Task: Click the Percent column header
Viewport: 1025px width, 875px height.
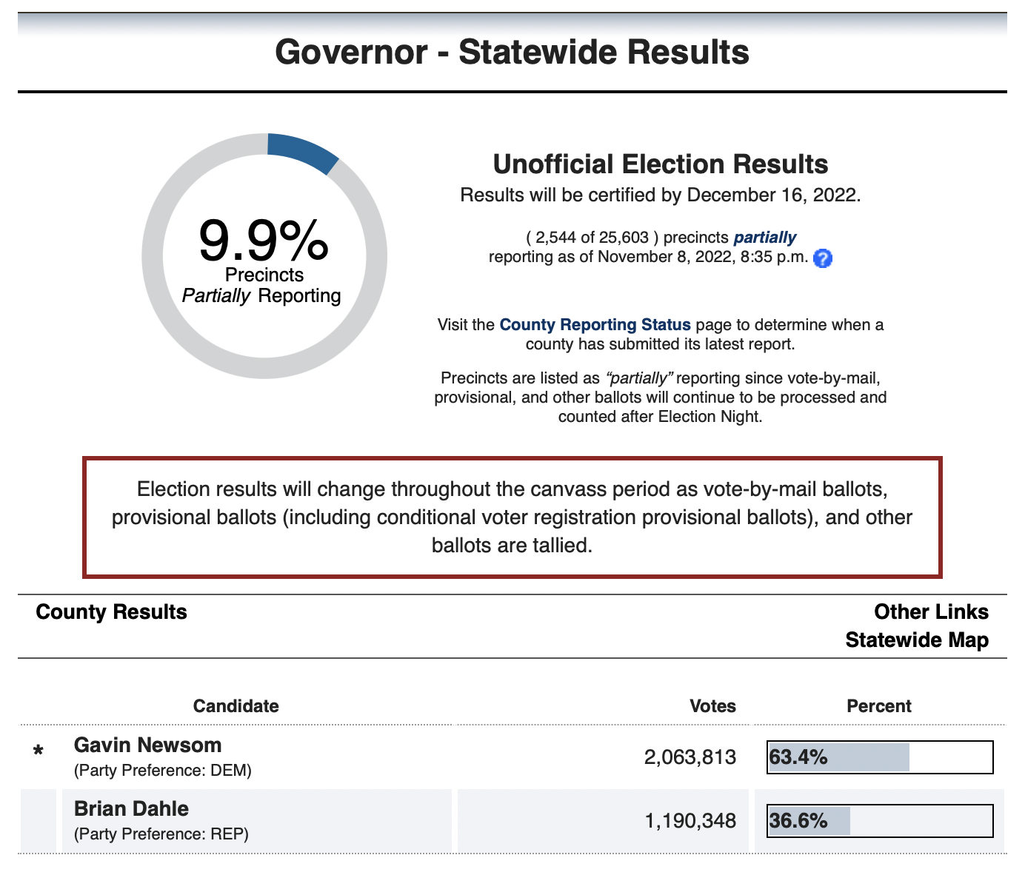Action: point(879,706)
